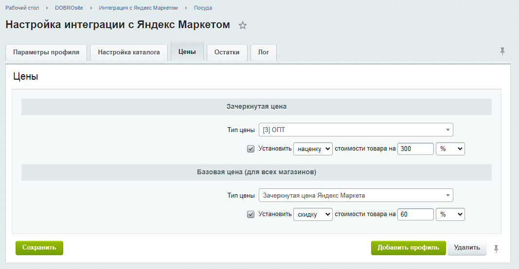The image size is (519, 269).
Task: Focus the discount value field containing 60
Action: click(x=415, y=214)
